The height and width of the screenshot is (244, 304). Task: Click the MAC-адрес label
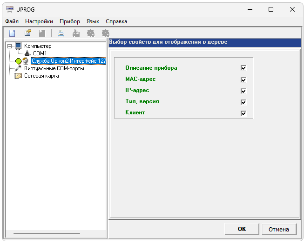pyautogui.click(x=141, y=79)
